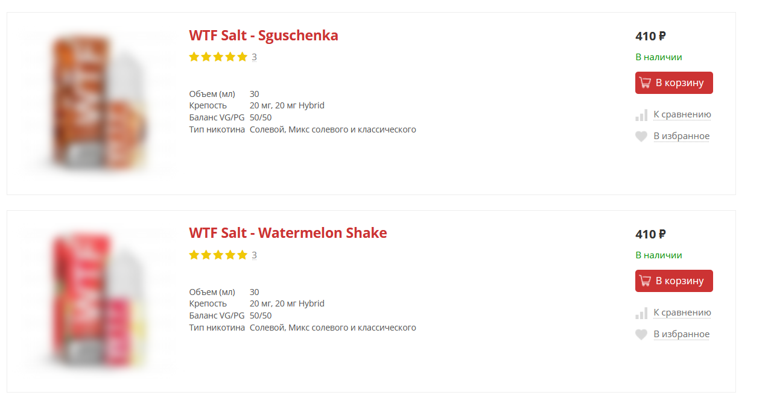Click the comparison bars icon for Sguschenka

641,115
